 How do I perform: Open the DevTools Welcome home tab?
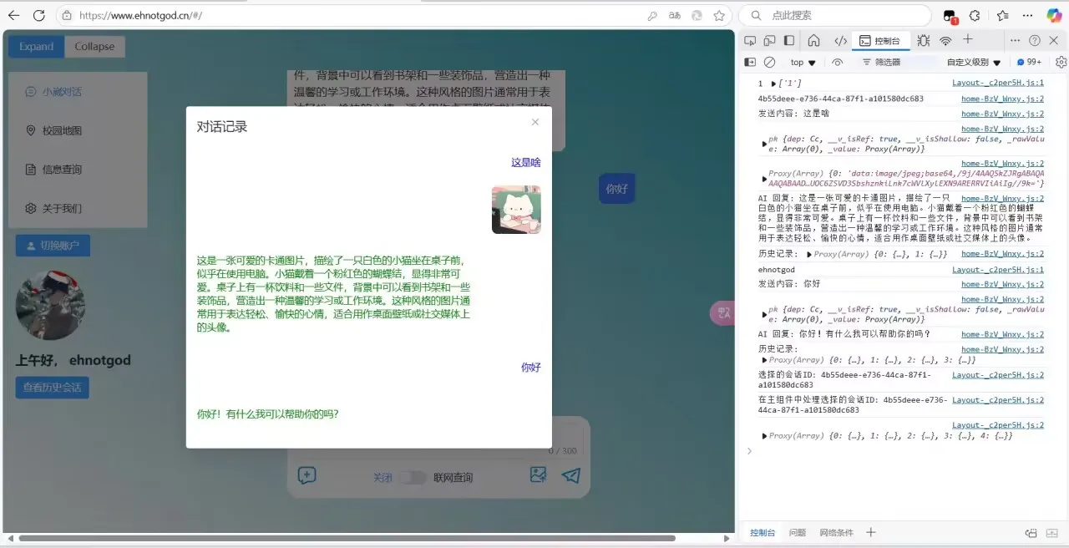coord(813,41)
